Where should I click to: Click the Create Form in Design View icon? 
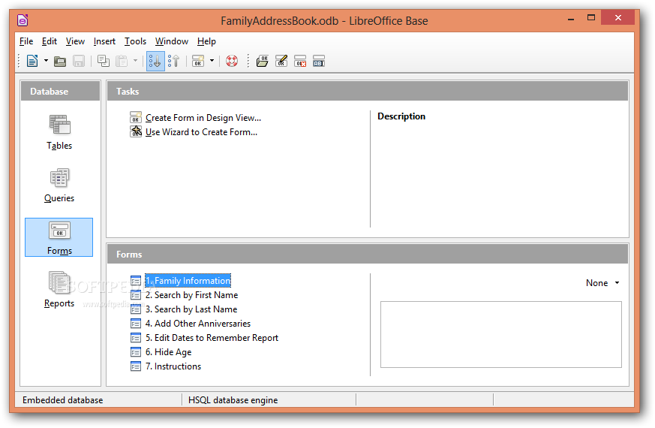pyautogui.click(x=136, y=117)
